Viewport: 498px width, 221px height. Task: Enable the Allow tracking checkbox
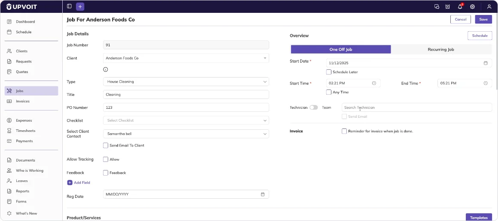(106, 159)
